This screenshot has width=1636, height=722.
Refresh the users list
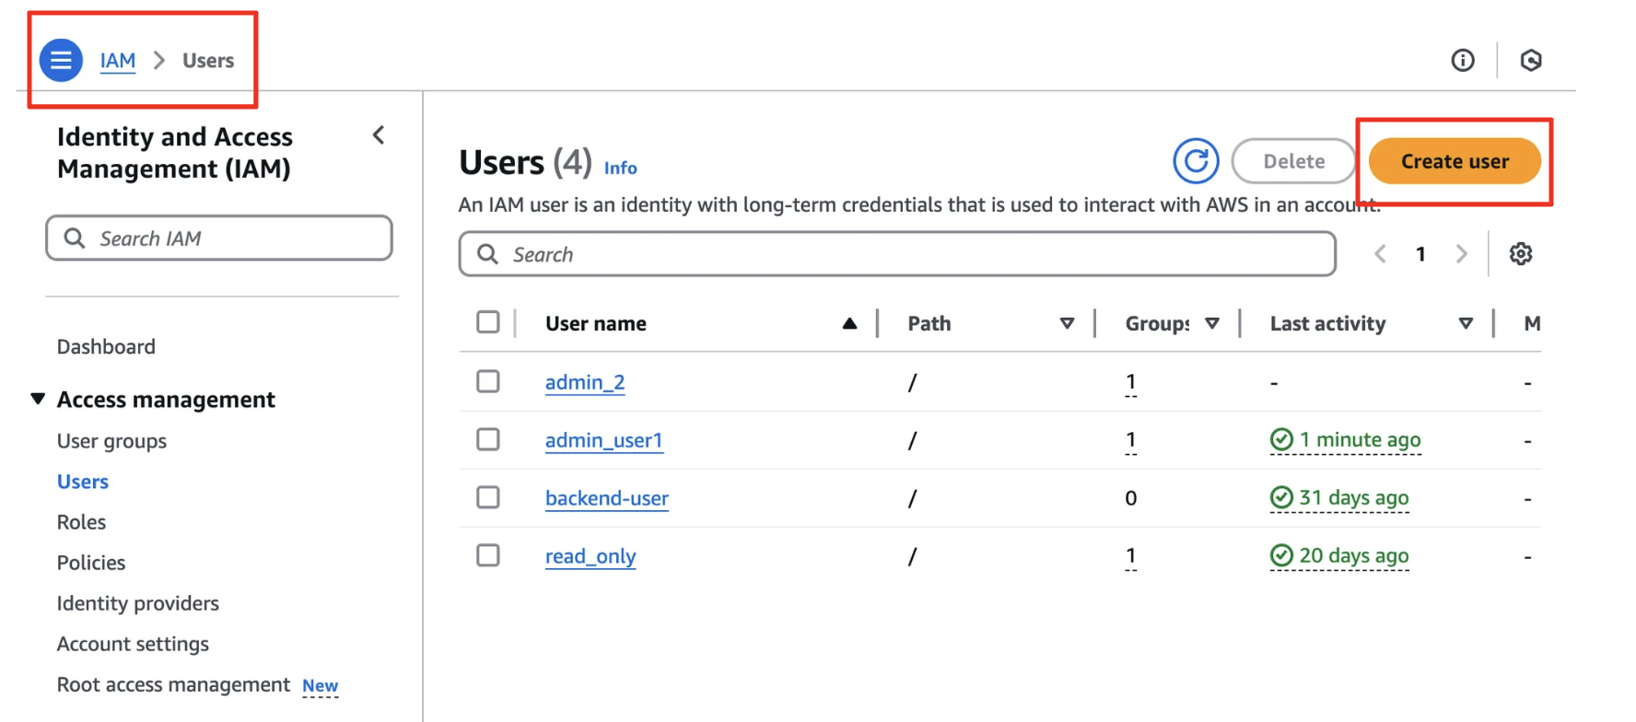pos(1196,161)
